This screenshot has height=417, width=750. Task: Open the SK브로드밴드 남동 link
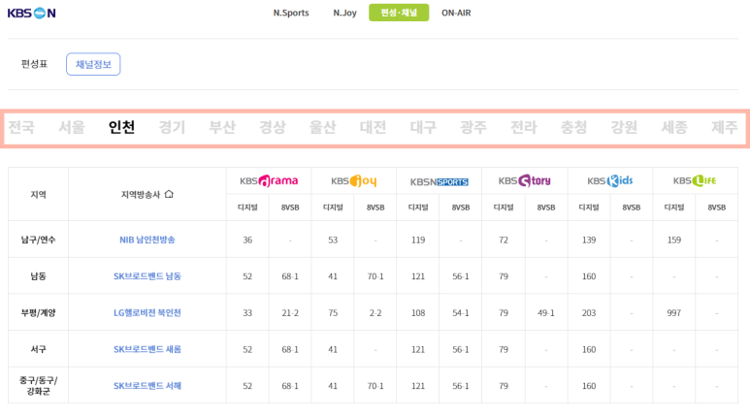coord(147,276)
